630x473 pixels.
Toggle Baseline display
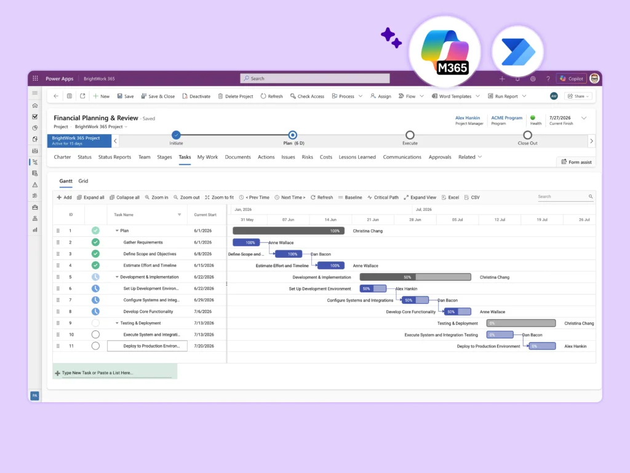coord(350,197)
